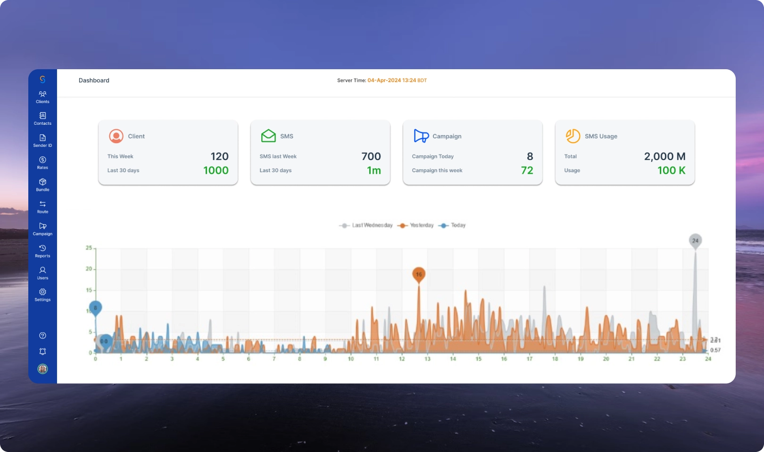The height and width of the screenshot is (452, 764).
Task: Click the orange 16 peak marker
Action: point(419,274)
